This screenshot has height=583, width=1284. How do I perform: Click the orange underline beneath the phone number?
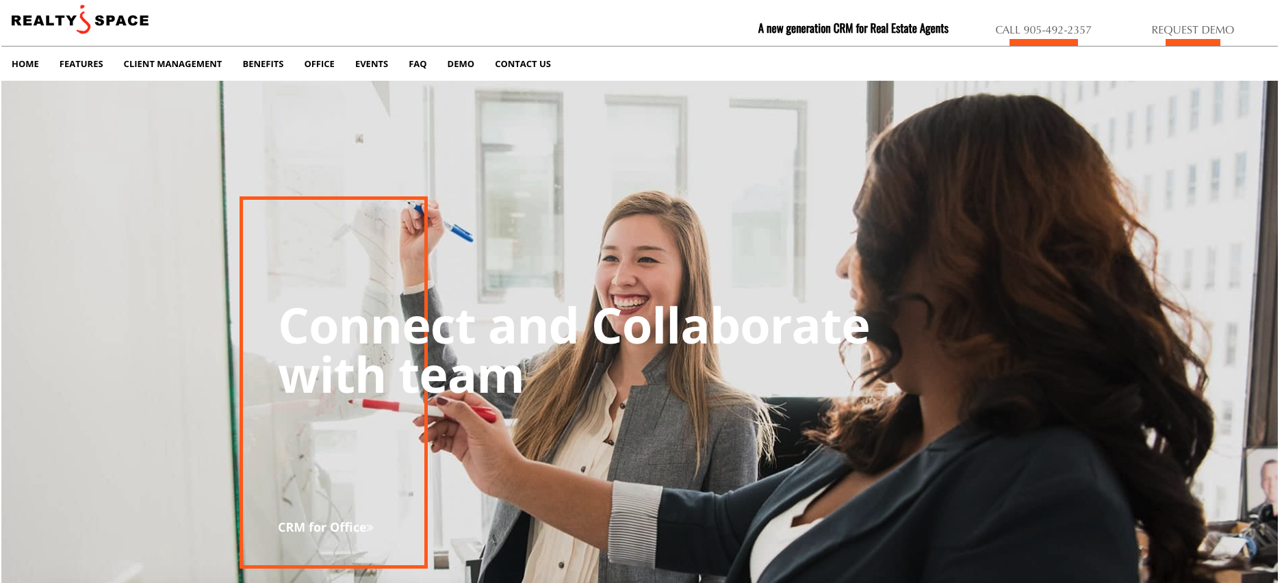pos(1043,42)
